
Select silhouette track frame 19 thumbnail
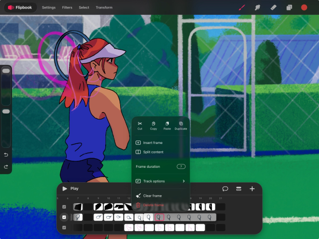point(200,207)
